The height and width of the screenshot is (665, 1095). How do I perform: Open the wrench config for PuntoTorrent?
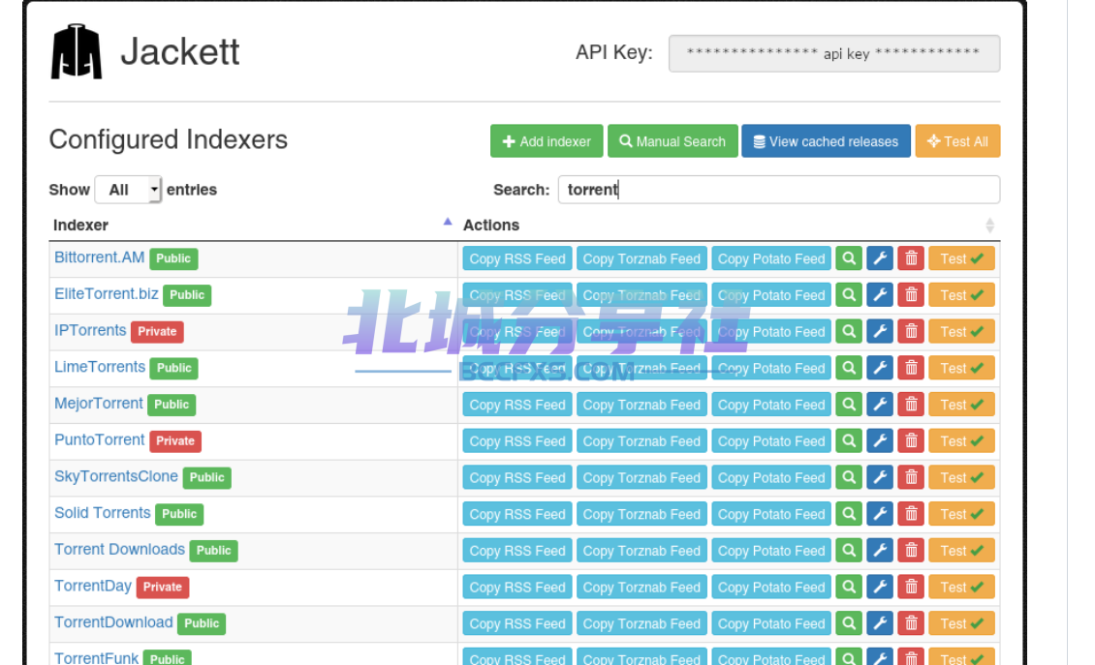880,441
